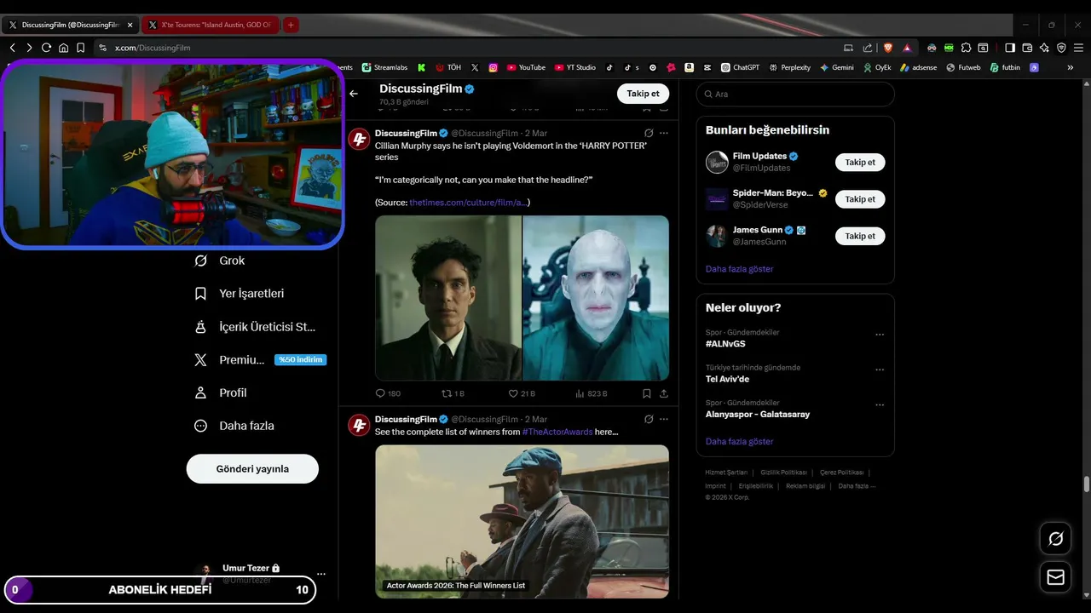Expand the Daha fazla sidebar menu
The image size is (1091, 613).
234,426
